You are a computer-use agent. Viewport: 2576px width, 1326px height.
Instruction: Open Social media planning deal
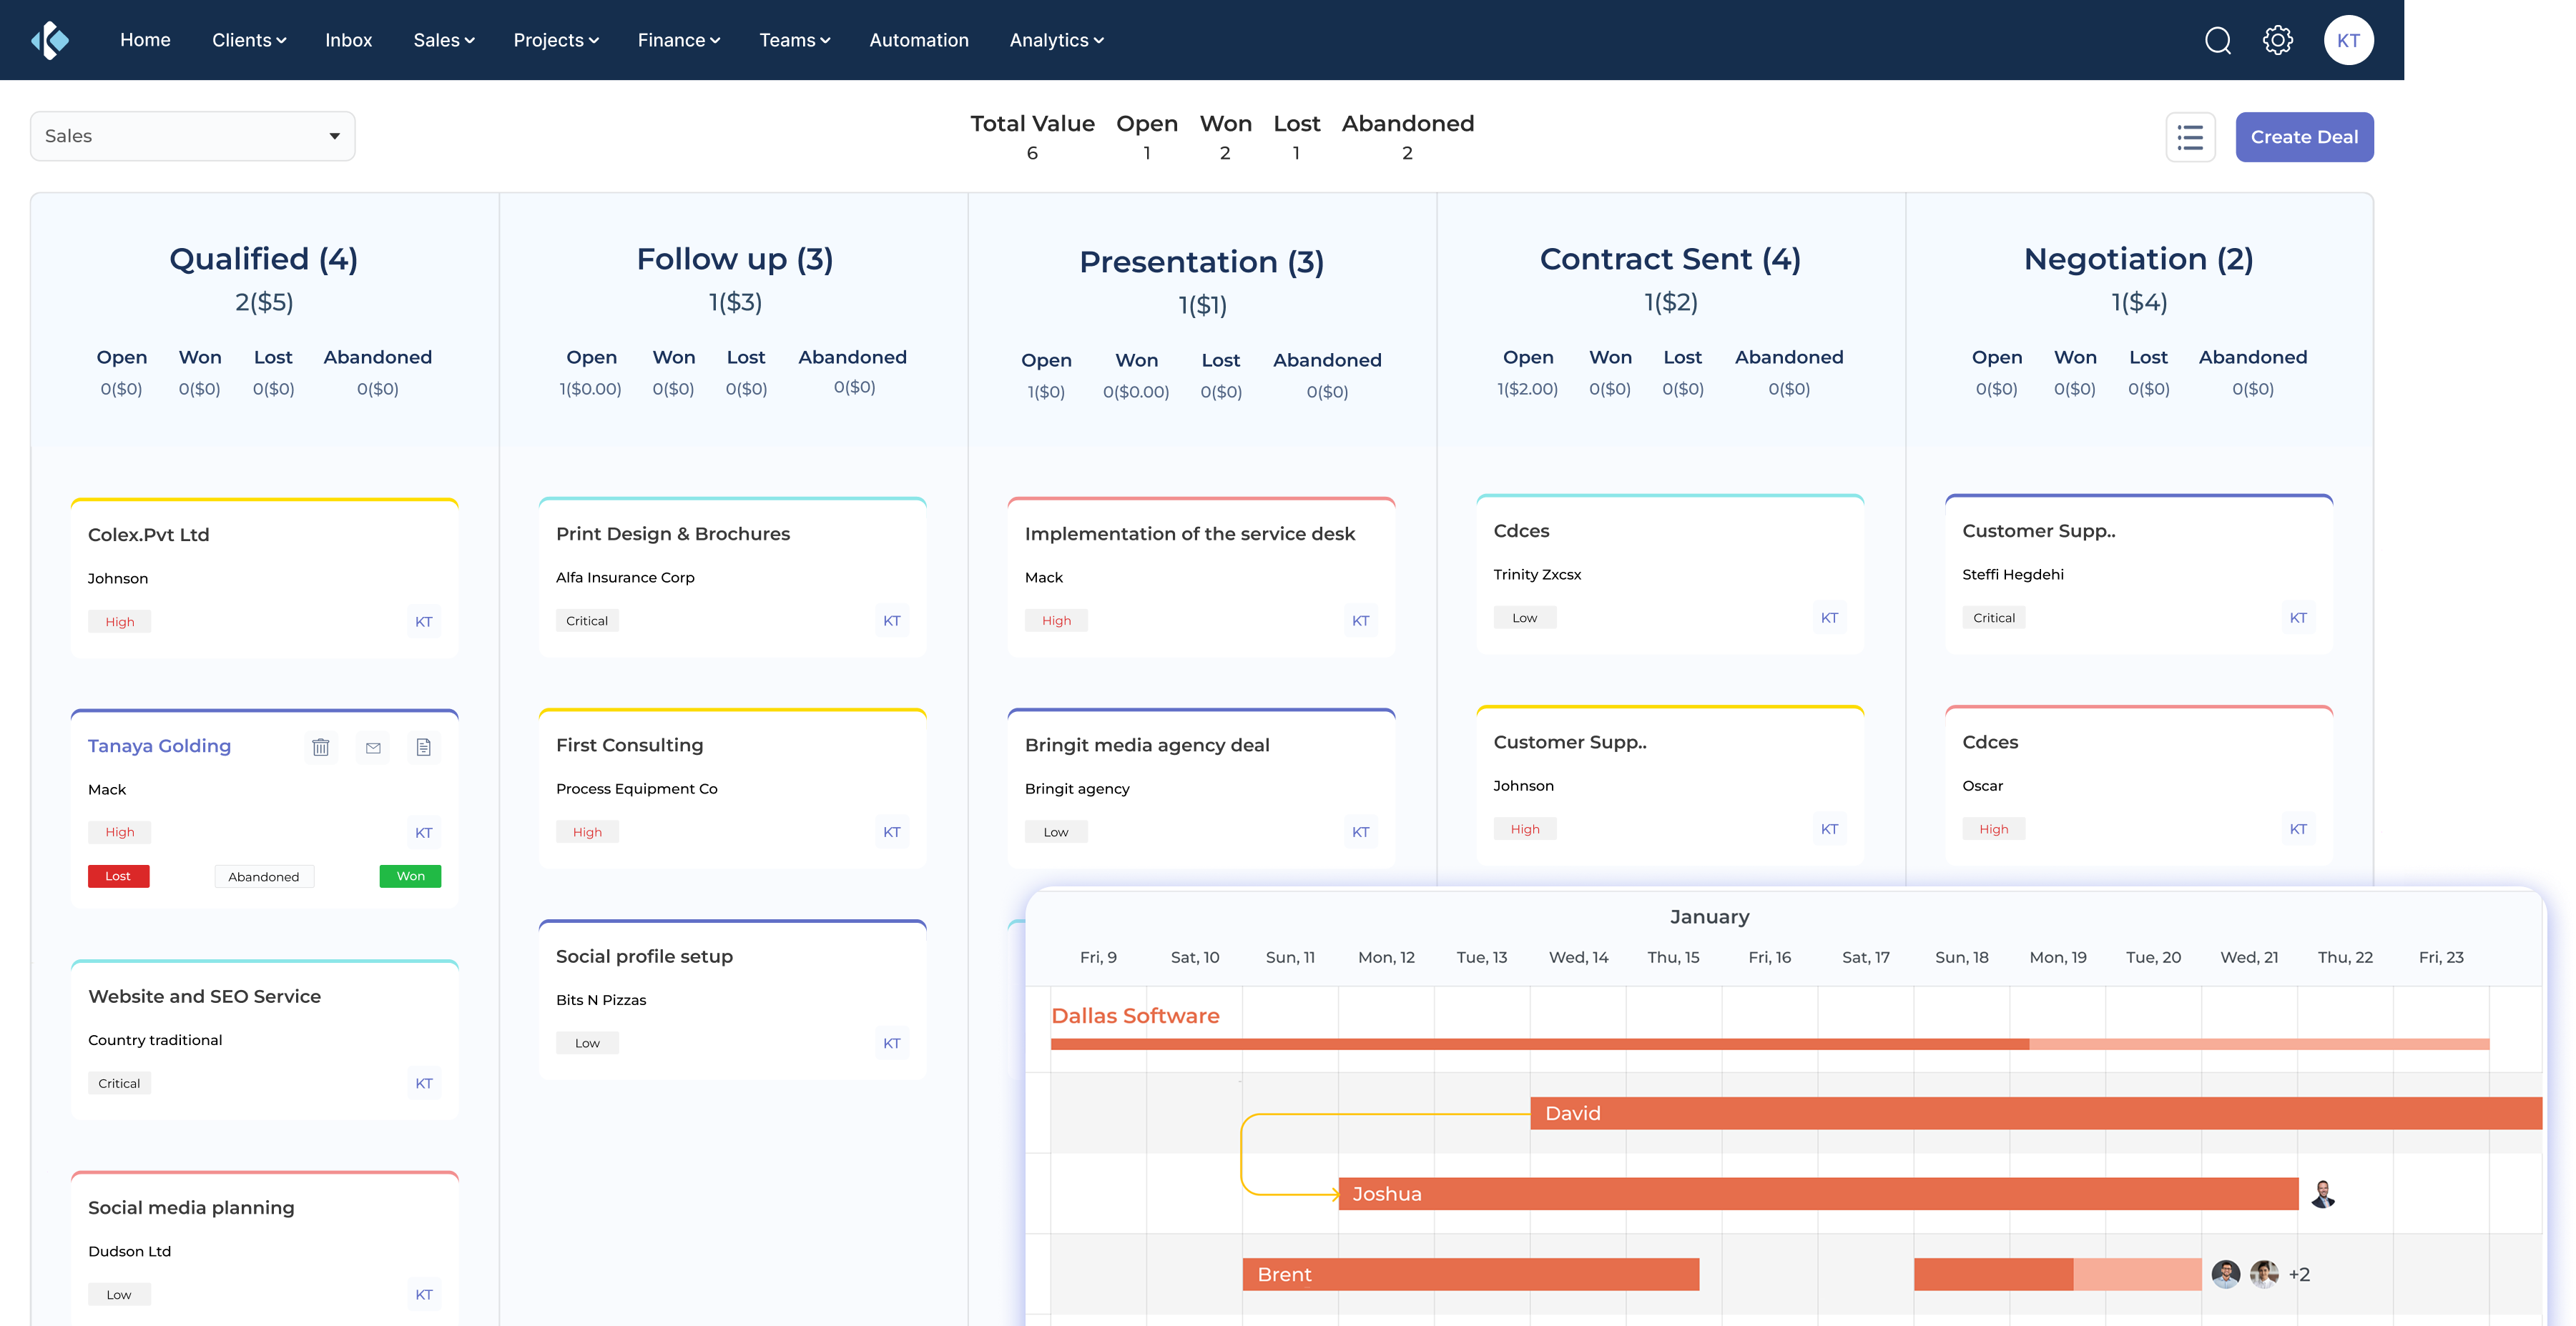pyautogui.click(x=264, y=1249)
